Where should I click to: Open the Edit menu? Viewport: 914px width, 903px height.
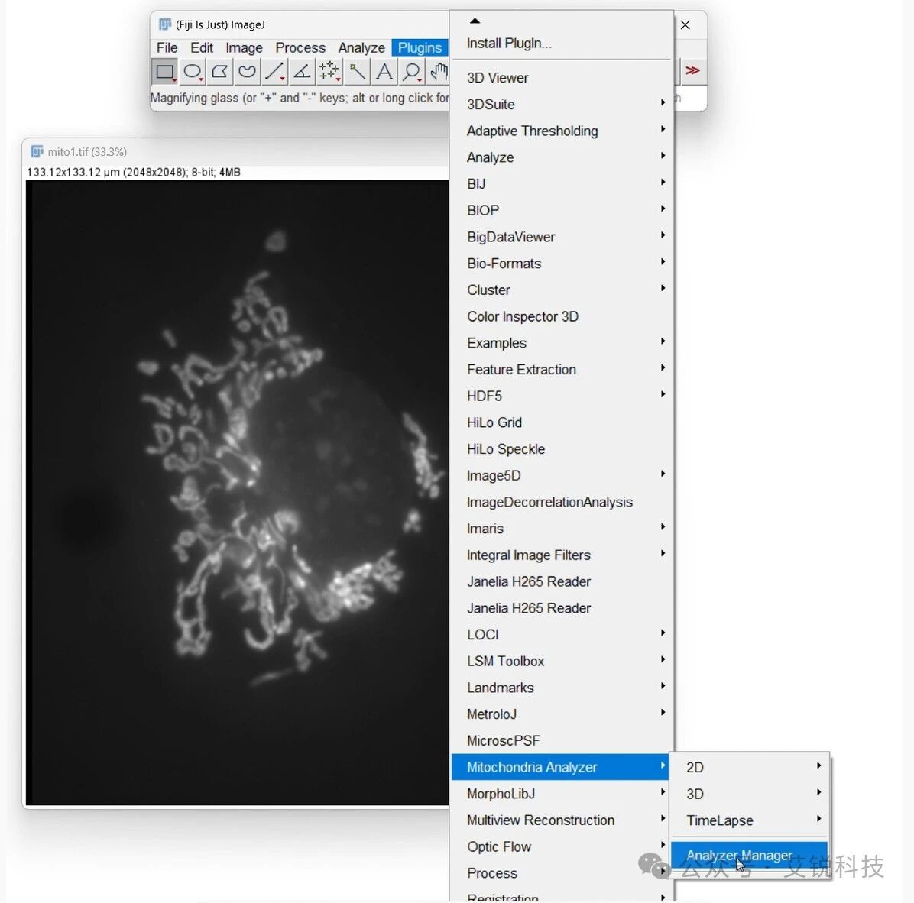(202, 48)
